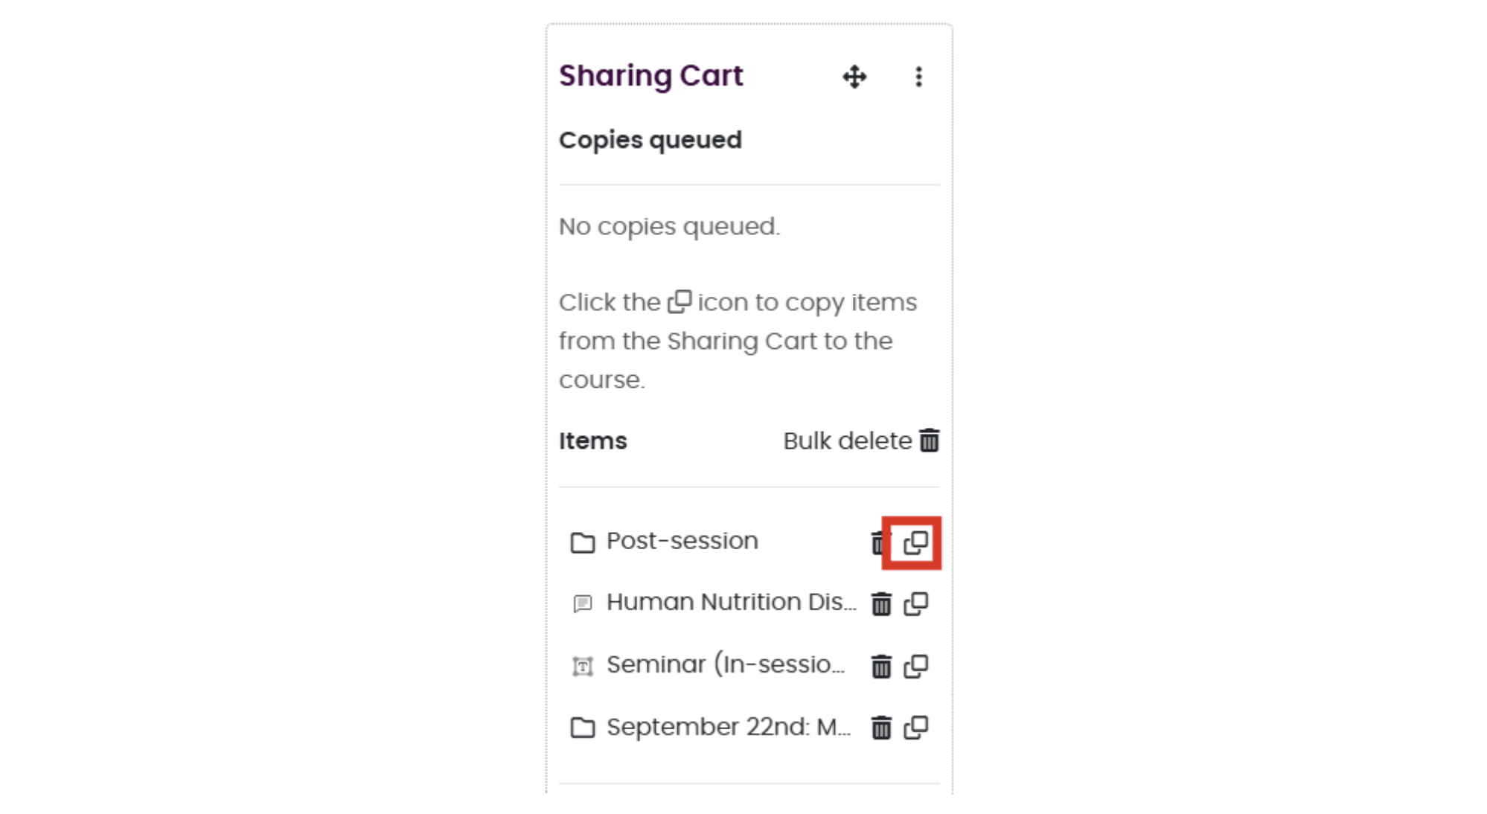Click the move handle for Sharing Cart block
Image resolution: width=1487 pixels, height=814 pixels.
click(x=854, y=76)
